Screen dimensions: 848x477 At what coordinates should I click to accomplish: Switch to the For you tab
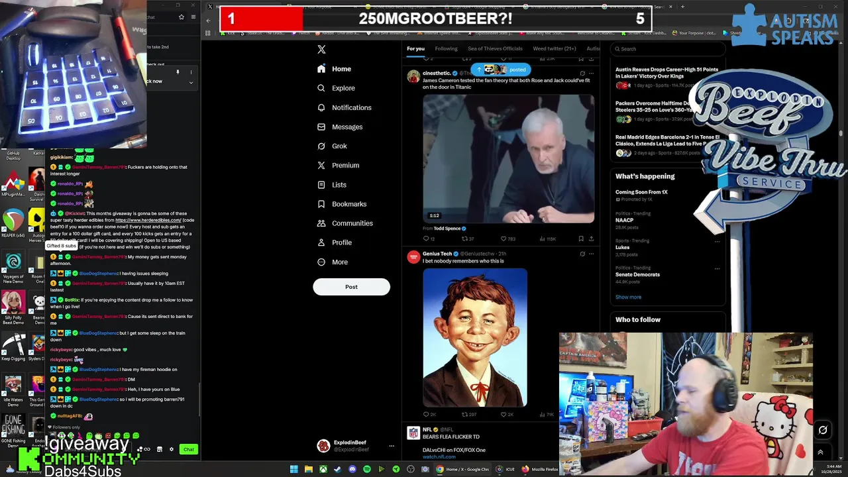(x=415, y=48)
